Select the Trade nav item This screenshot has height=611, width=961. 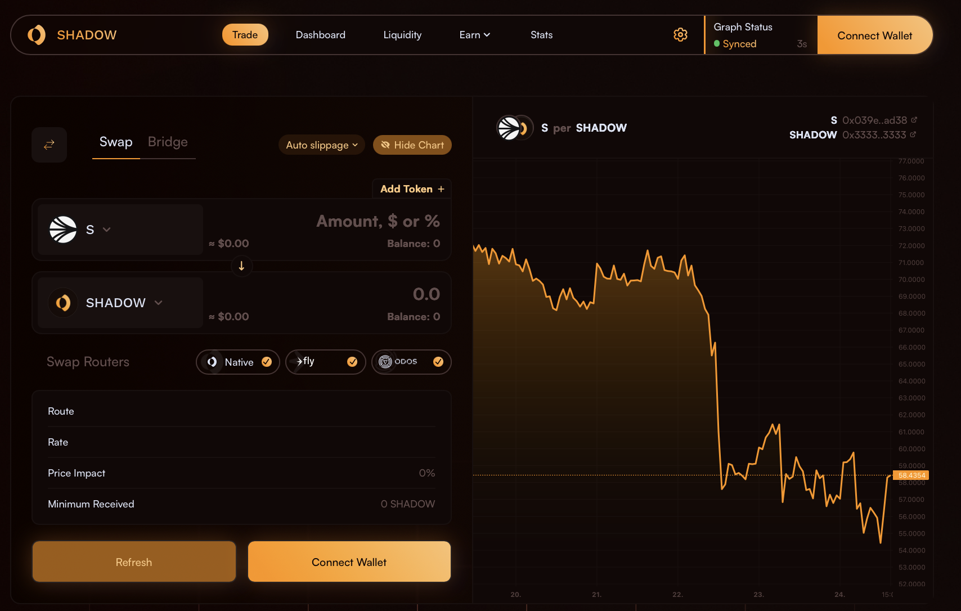(x=245, y=35)
